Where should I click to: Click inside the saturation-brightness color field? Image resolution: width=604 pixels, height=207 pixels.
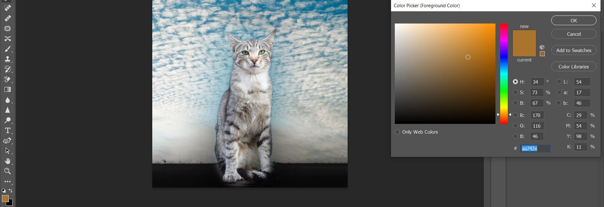point(445,74)
